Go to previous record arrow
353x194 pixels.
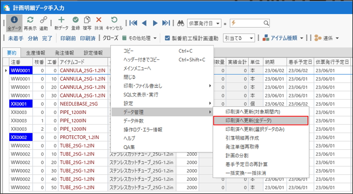pos(144,23)
